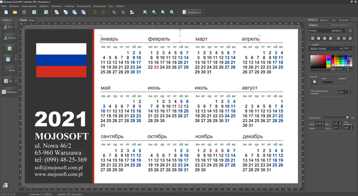This screenshot has height=196, width=358.
Task: Open dropdown arrow next to align icon
Action: [137, 12]
